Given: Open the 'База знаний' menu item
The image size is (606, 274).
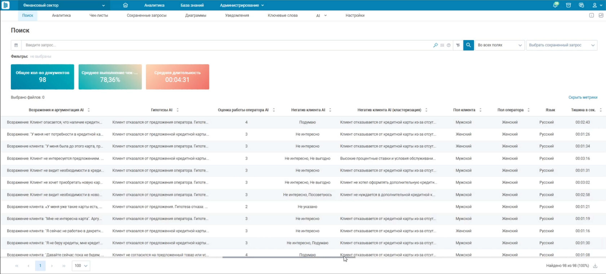Looking at the screenshot, I should [x=192, y=5].
